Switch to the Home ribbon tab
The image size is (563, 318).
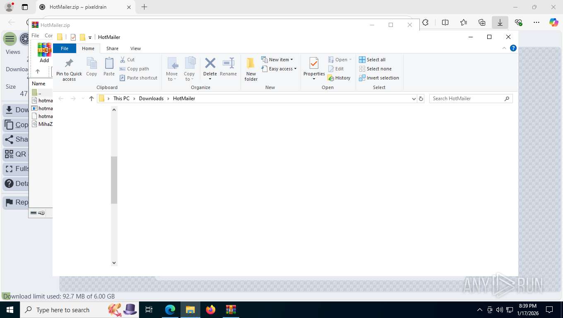pos(88,48)
